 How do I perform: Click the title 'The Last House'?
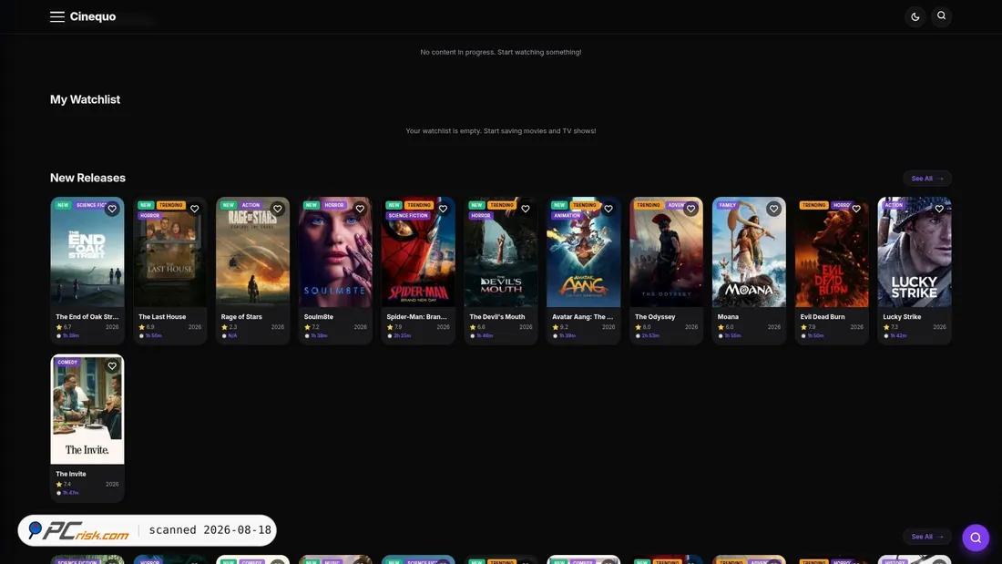[162, 316]
